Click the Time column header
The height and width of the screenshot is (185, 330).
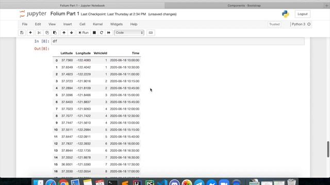click(136, 53)
